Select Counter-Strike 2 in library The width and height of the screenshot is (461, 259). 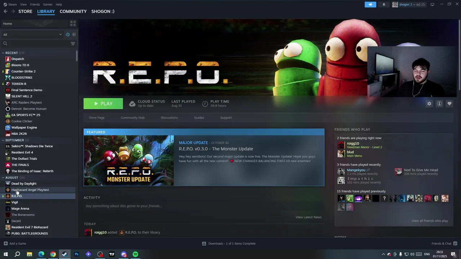(x=23, y=71)
